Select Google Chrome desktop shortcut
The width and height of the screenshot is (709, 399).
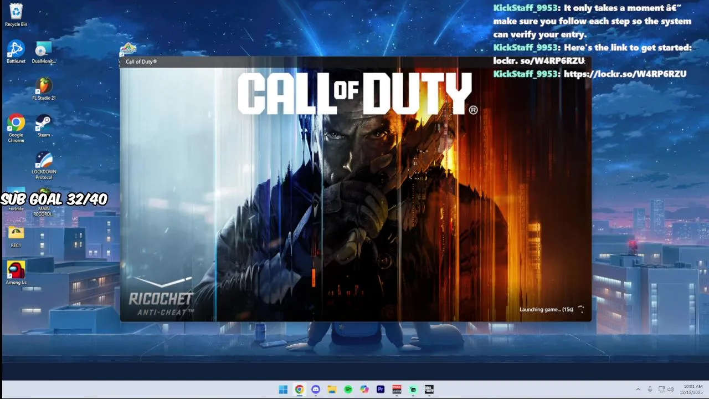click(x=16, y=129)
